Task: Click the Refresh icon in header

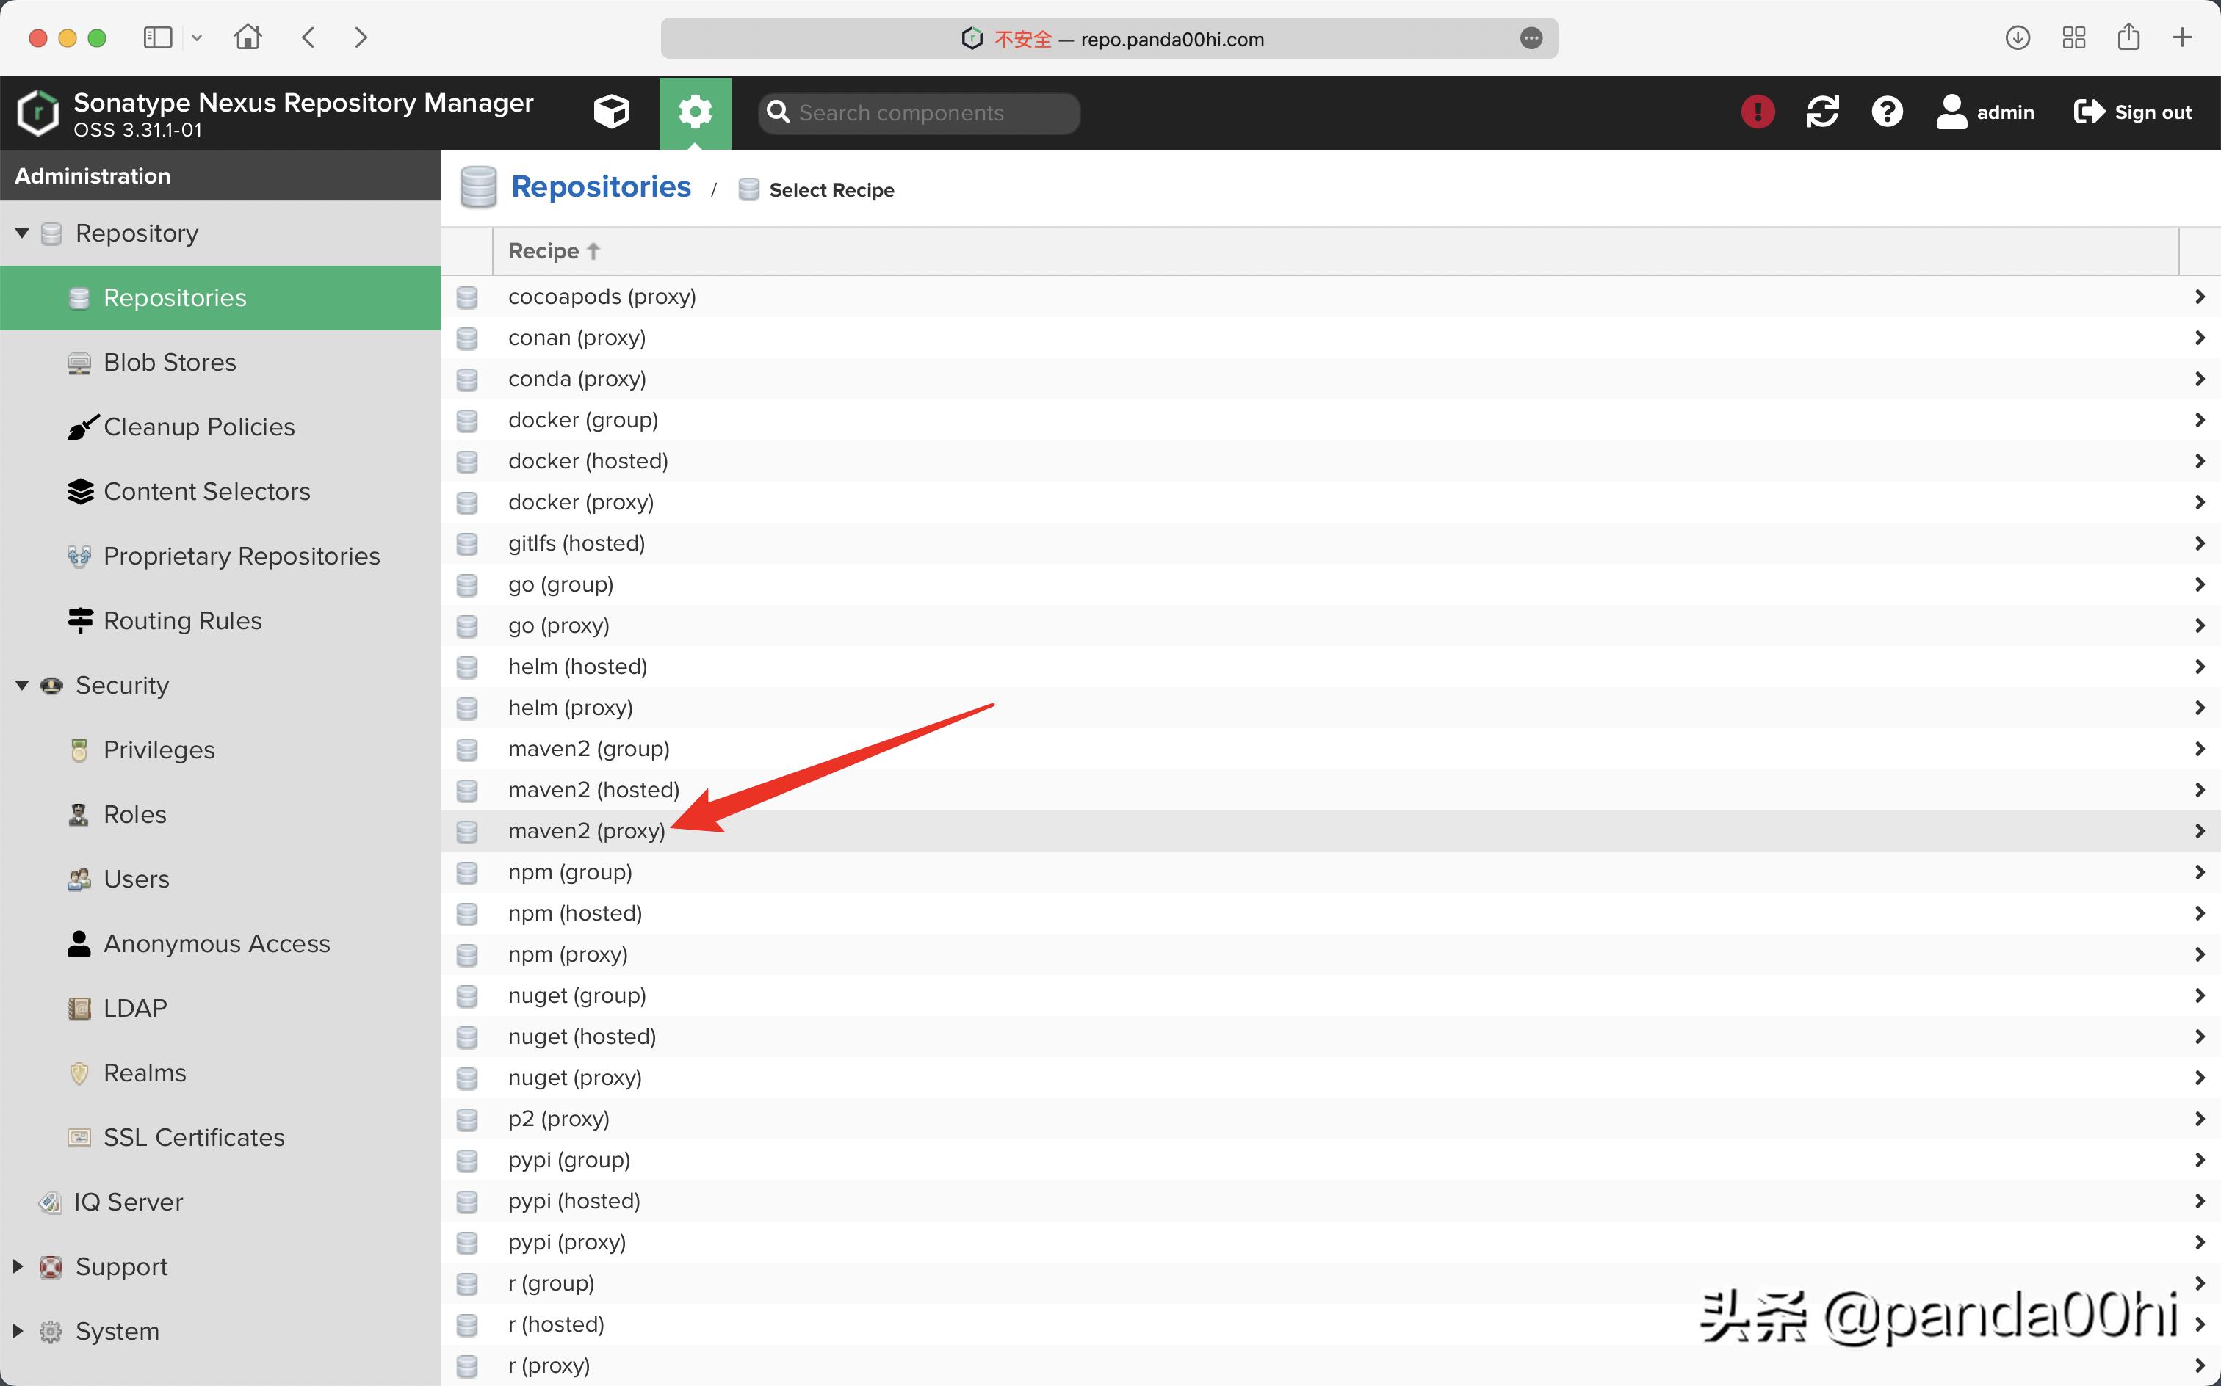Action: point(1822,112)
